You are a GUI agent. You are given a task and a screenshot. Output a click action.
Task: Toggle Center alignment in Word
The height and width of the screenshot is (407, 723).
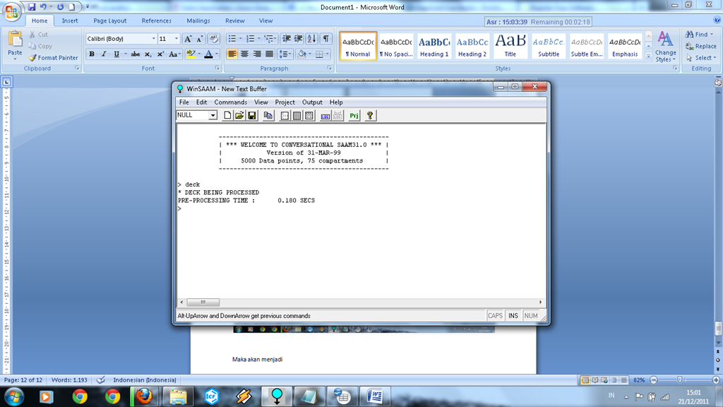click(x=244, y=54)
